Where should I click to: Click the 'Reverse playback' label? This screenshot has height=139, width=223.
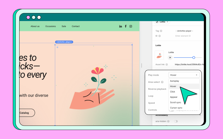tap(157, 89)
